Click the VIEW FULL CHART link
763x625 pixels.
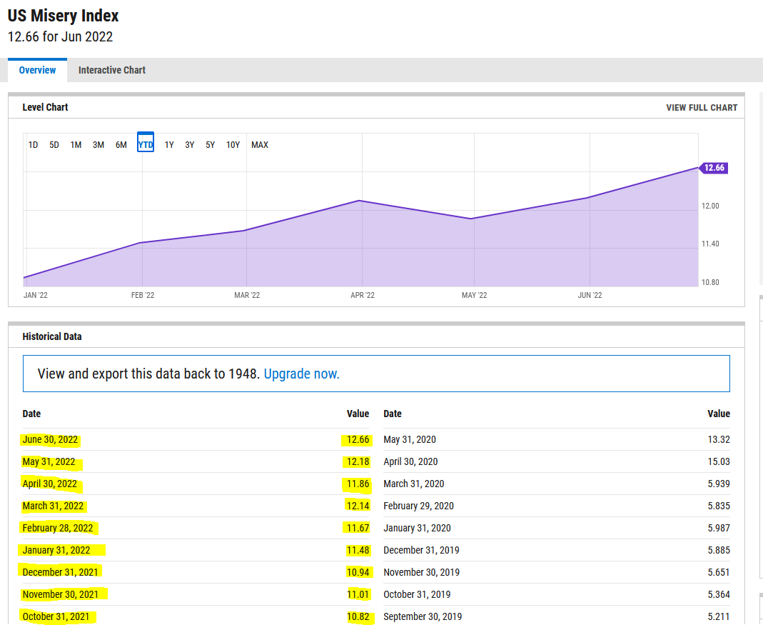(702, 108)
